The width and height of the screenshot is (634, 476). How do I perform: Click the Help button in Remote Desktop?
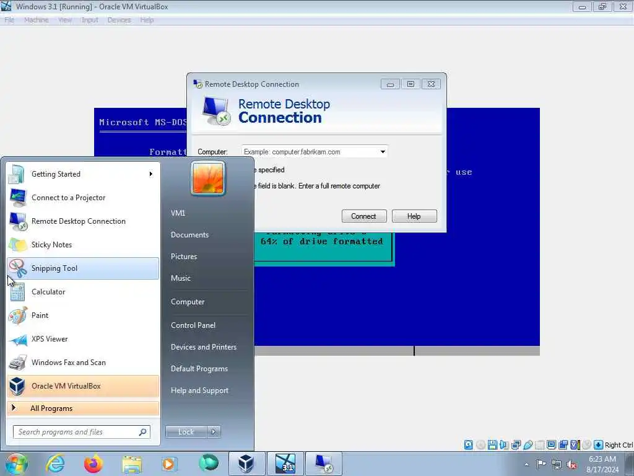click(x=414, y=216)
